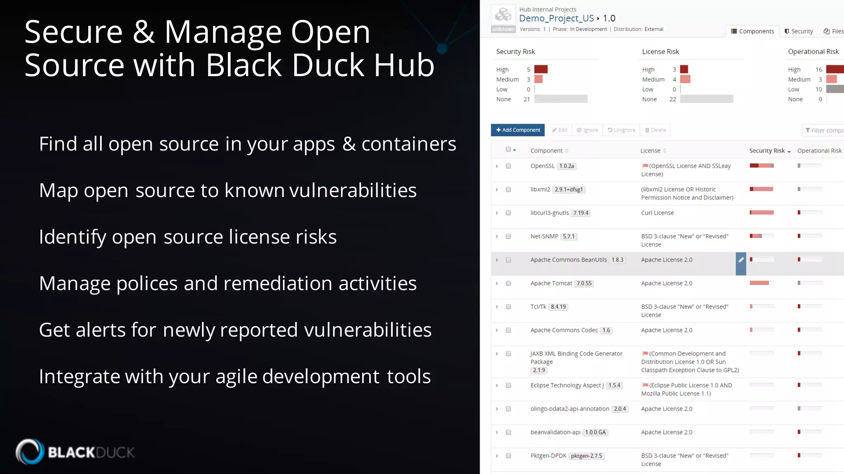Viewport: 844px width, 474px height.
Task: Click the High security risk red bar
Action: click(x=541, y=69)
